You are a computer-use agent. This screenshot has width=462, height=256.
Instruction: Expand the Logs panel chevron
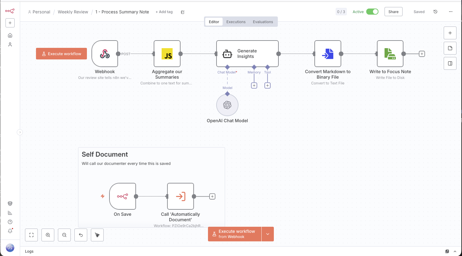(455, 251)
